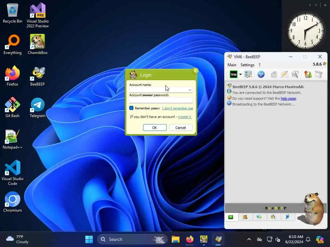Click the blue broadcast antenna toolbar icon
The image size is (330, 247).
coord(261,74)
